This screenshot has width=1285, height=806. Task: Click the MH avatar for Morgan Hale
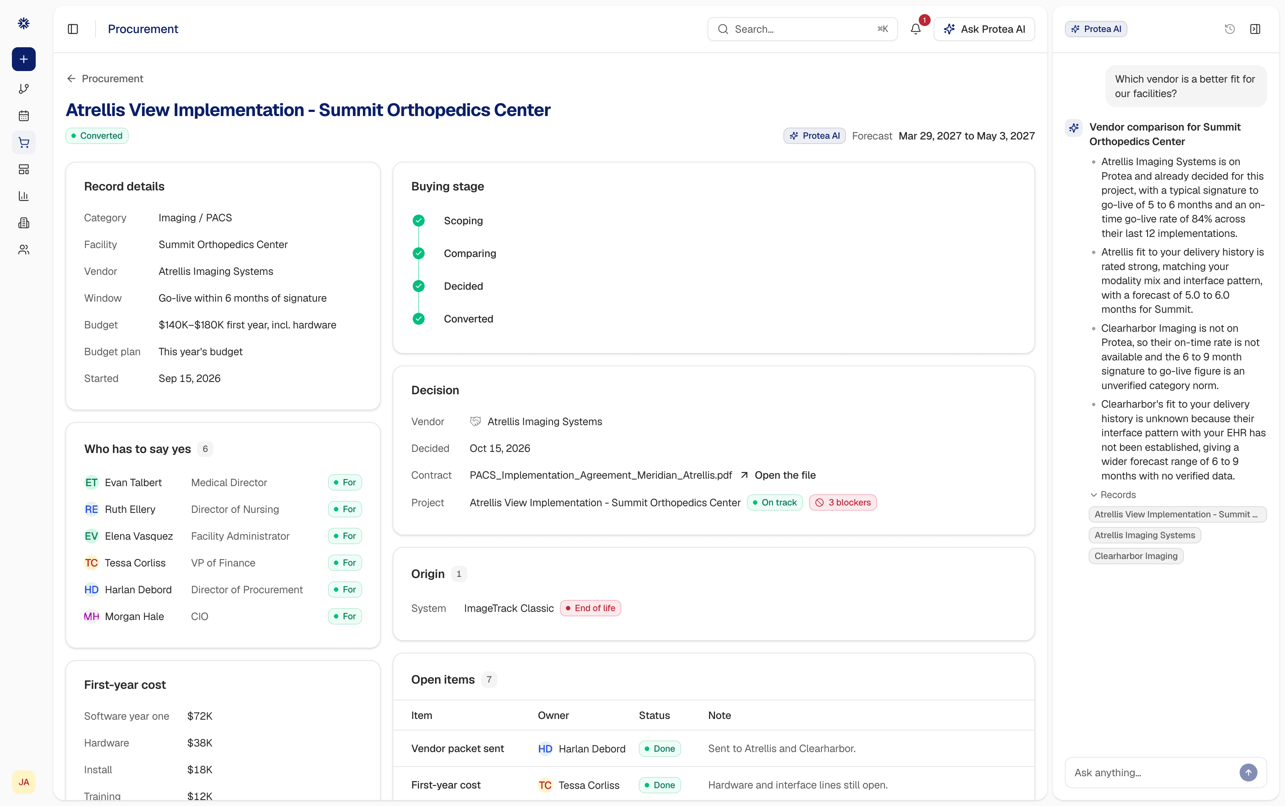pos(91,616)
